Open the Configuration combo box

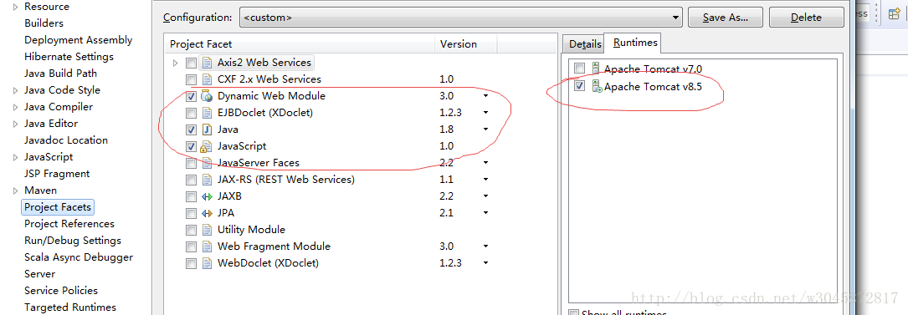pyautogui.click(x=461, y=18)
